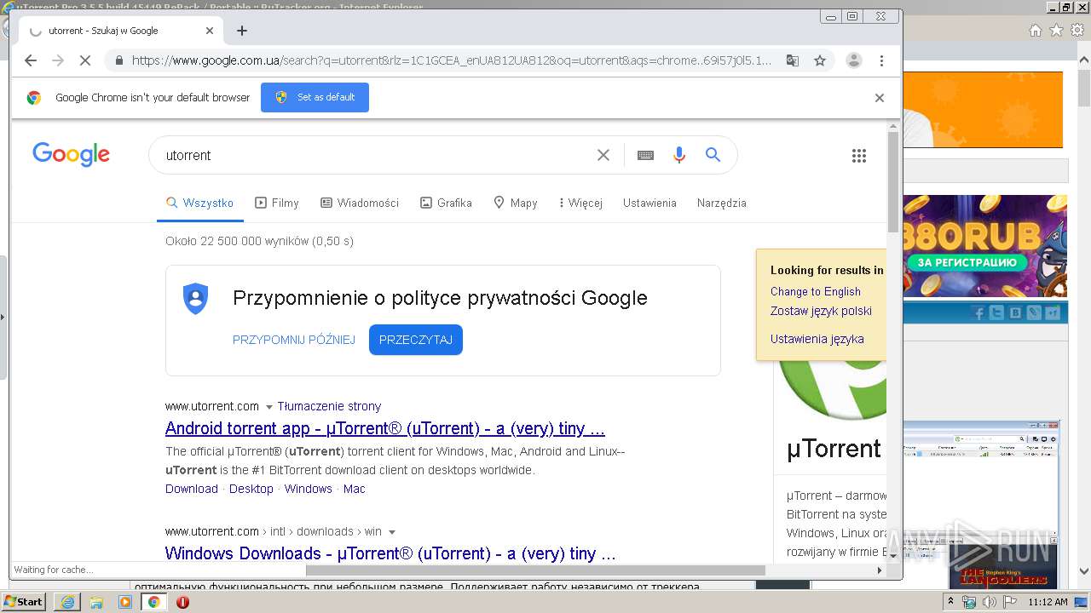
Task: Open Windows Downloads µTorrent result
Action: (390, 553)
